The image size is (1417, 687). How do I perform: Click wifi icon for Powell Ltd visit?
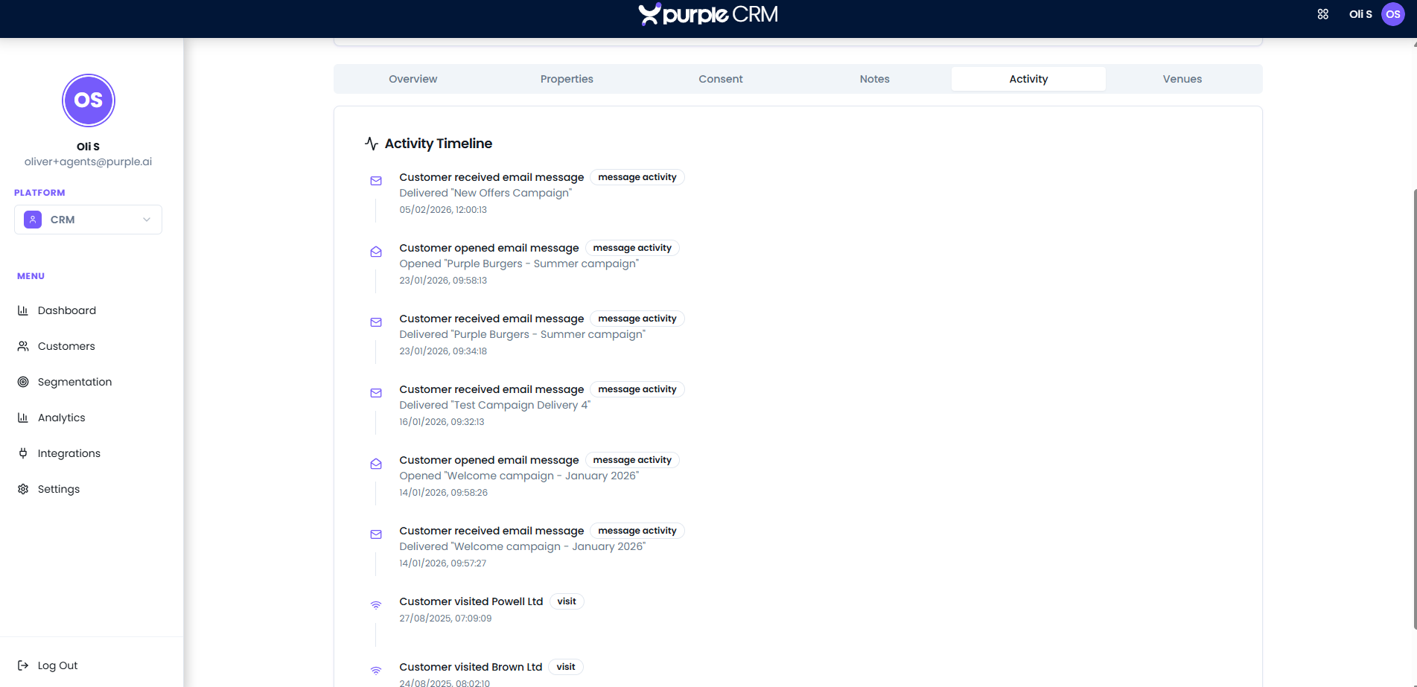[x=376, y=605]
